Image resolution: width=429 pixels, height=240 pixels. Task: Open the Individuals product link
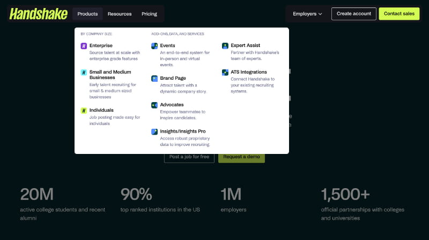(101, 110)
